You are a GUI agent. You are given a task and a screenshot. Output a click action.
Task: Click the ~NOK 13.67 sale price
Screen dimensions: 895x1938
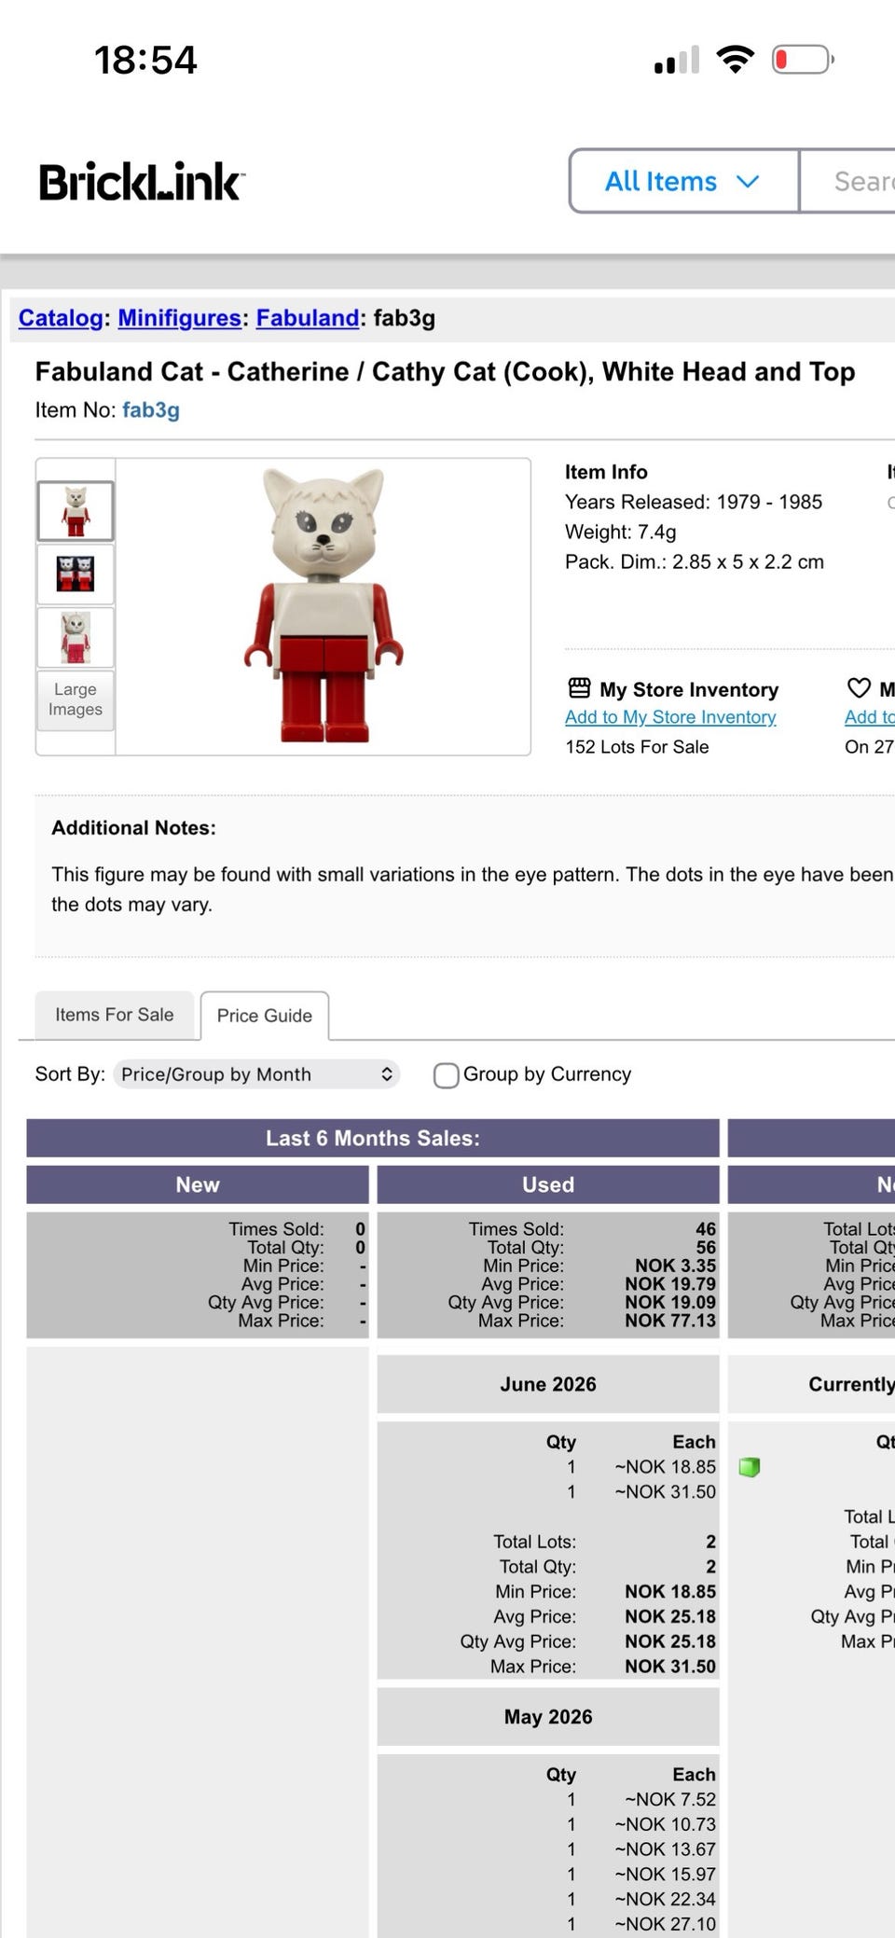click(x=665, y=1849)
